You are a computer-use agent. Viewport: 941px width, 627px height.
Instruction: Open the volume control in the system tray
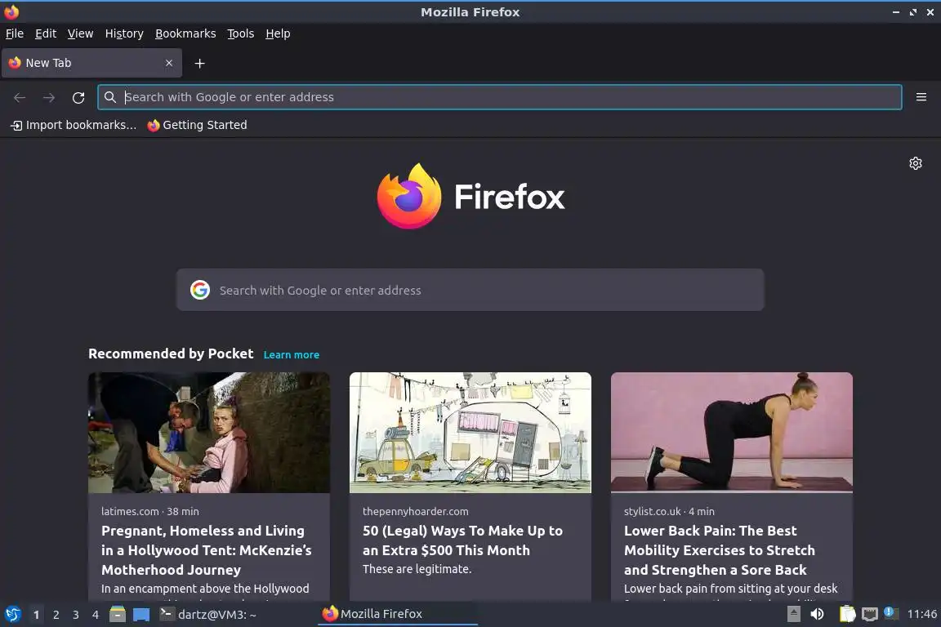[x=817, y=615]
